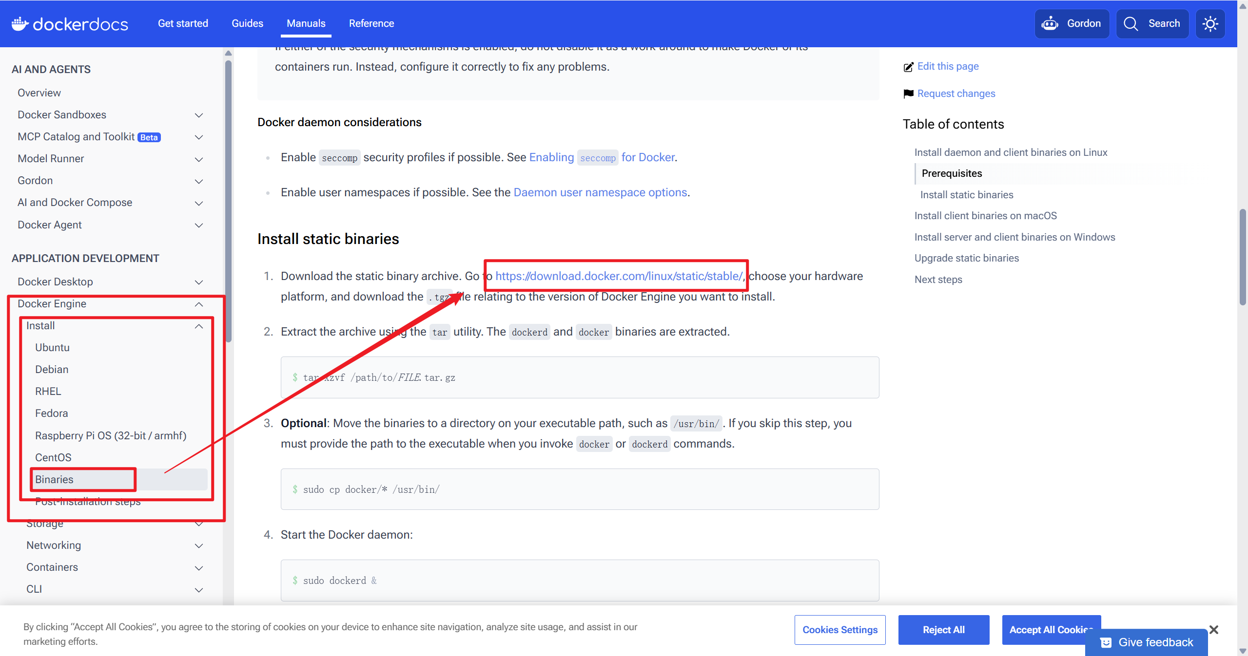Open the Gordon AI assistant
The height and width of the screenshot is (656, 1248).
1072,23
